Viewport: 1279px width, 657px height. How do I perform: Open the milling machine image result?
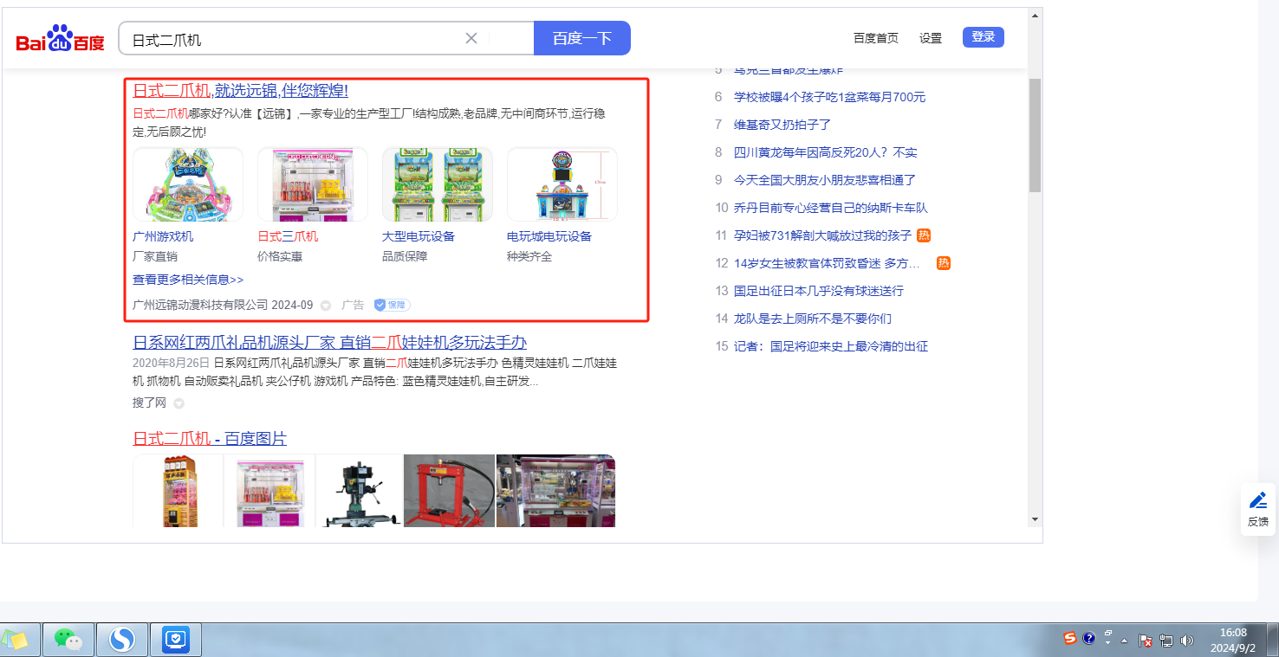pos(359,491)
